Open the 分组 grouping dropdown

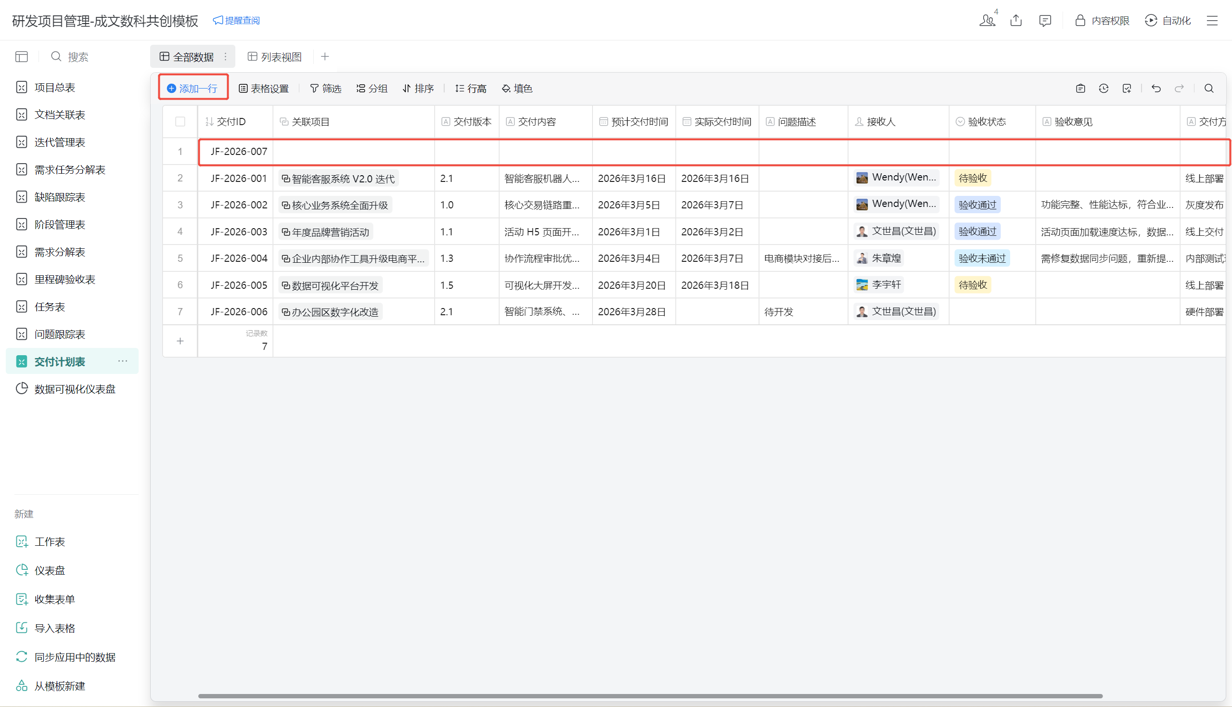[372, 89]
